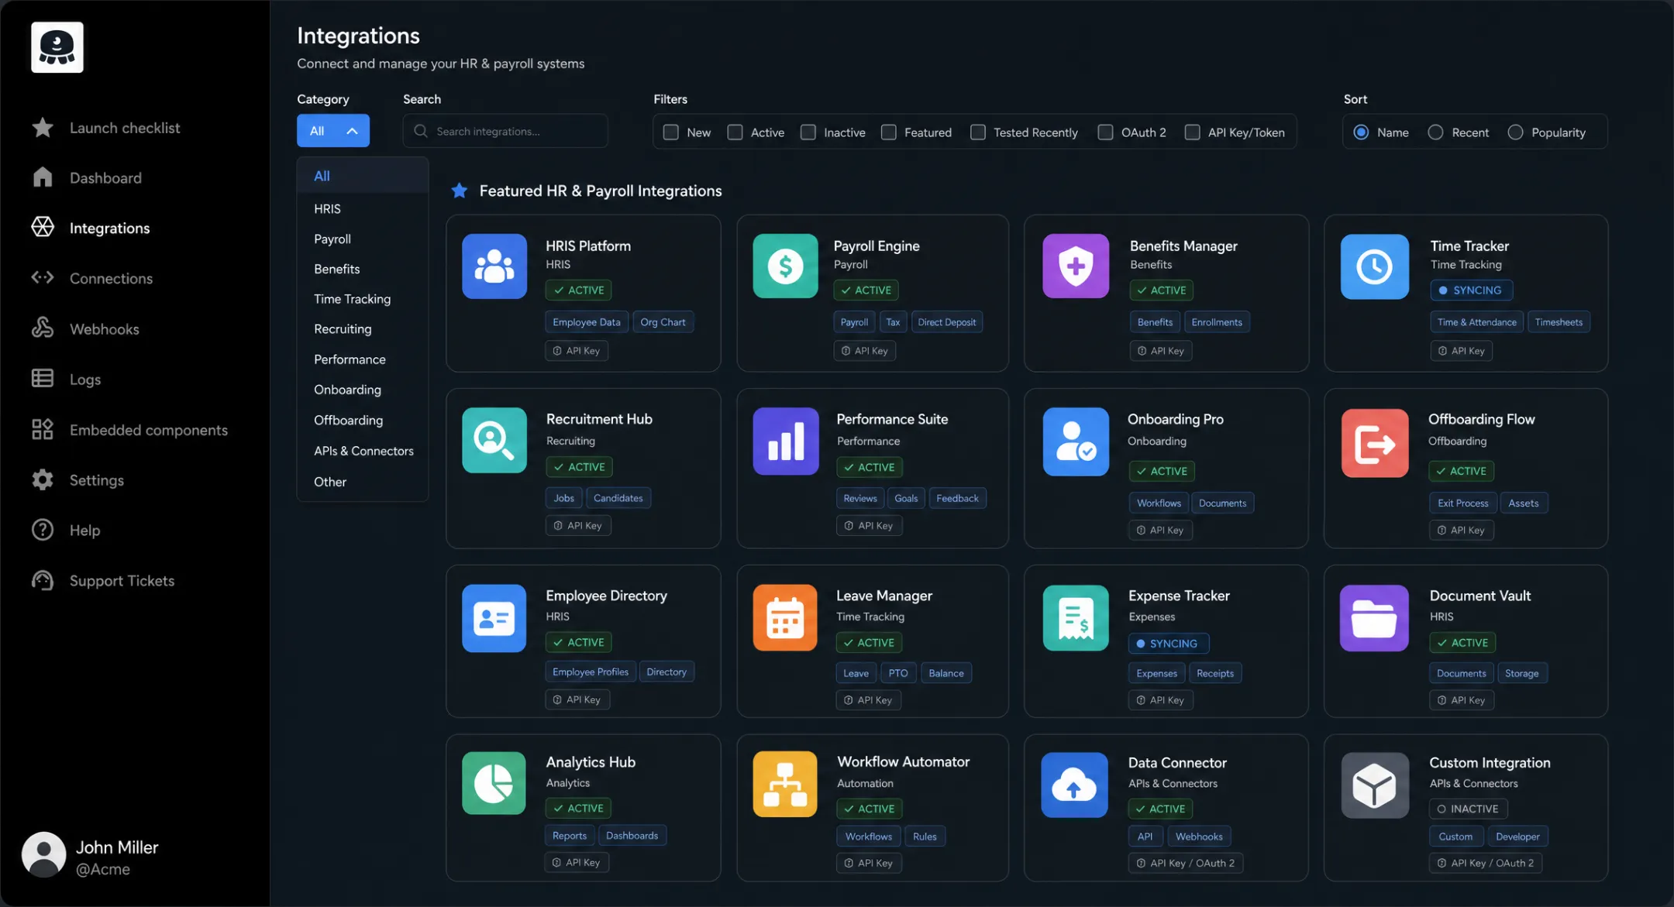
Task: Click the Logs table icon
Action: 43,379
